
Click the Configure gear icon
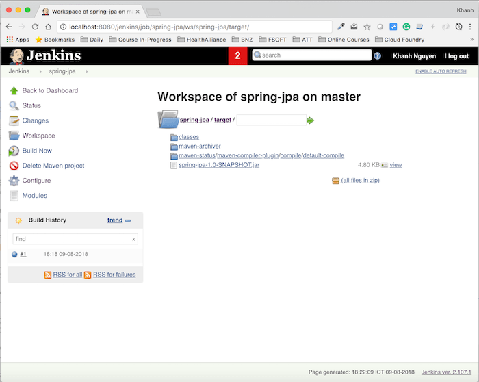[14, 181]
